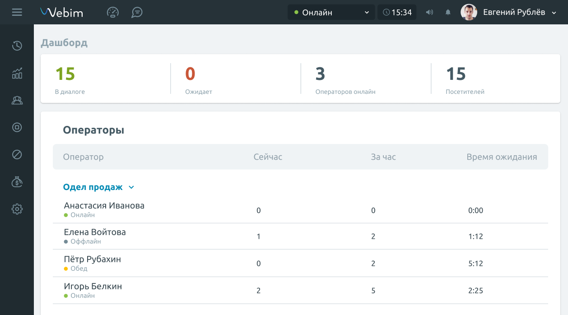This screenshot has height=315, width=568.
Task: Click Пётр Рубахин's Обед status
Action: tap(76, 269)
